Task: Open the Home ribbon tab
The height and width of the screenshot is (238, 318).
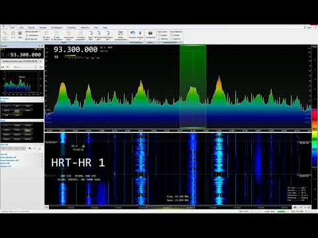Action: [13, 28]
